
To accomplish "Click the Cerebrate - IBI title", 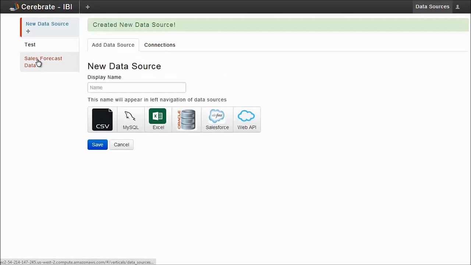I will tap(47, 7).
